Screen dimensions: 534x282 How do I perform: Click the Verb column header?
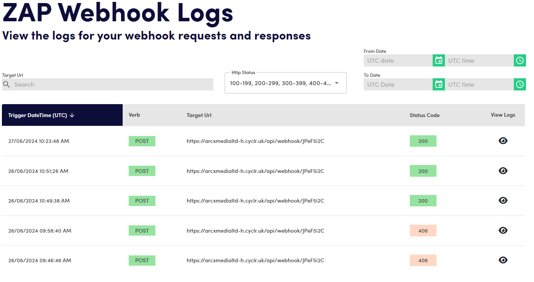pyautogui.click(x=134, y=115)
